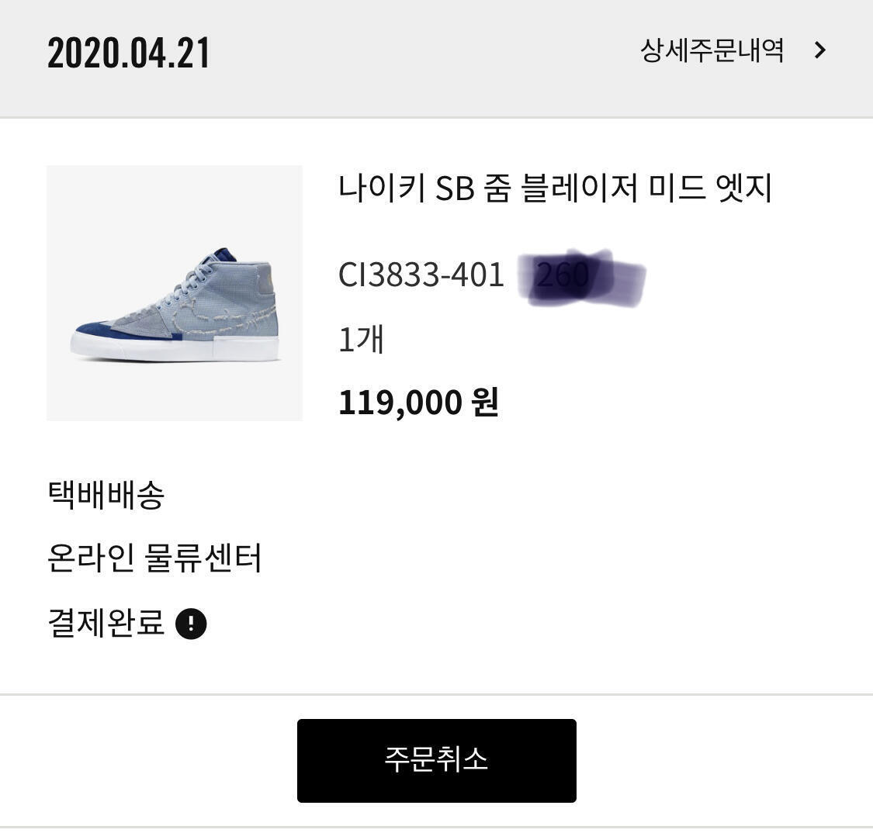Click the quantity text 1개
The height and width of the screenshot is (833, 873).
(x=362, y=340)
